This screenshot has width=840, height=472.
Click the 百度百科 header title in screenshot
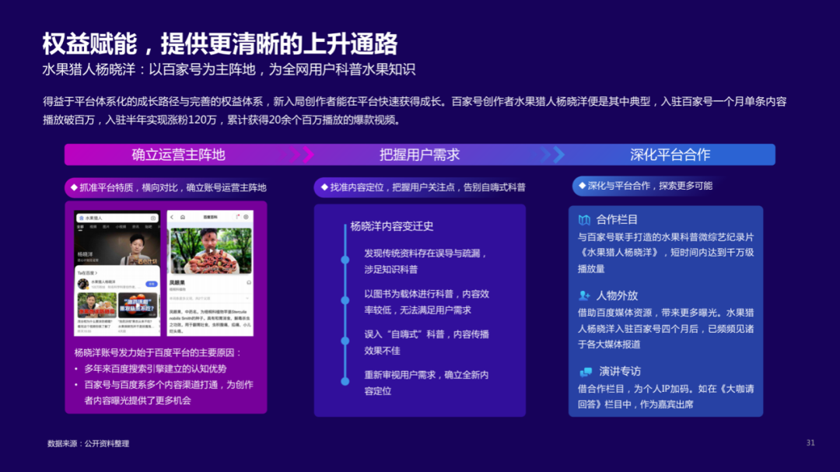[x=211, y=217]
